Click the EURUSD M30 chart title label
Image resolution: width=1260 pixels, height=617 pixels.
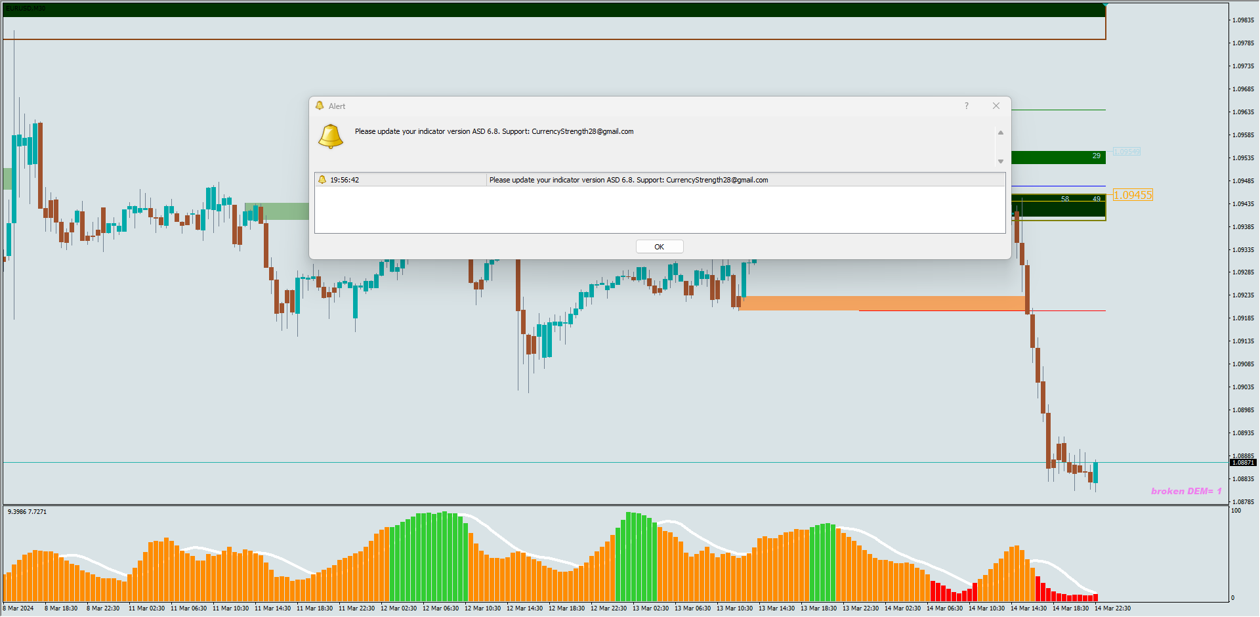pyautogui.click(x=25, y=9)
